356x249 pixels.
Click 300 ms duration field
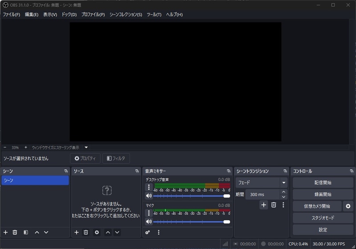point(263,194)
